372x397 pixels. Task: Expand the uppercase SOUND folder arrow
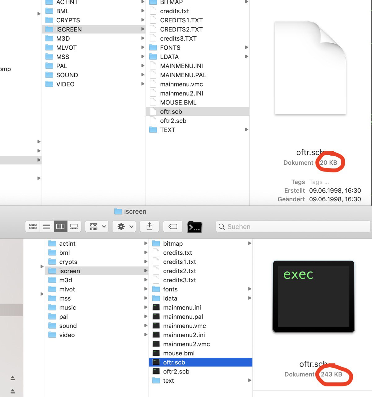coord(143,75)
